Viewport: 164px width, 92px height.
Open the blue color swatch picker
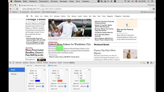pyautogui.click(x=38, y=81)
